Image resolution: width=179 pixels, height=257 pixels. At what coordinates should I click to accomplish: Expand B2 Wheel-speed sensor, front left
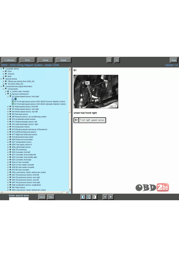[x=8, y=107]
